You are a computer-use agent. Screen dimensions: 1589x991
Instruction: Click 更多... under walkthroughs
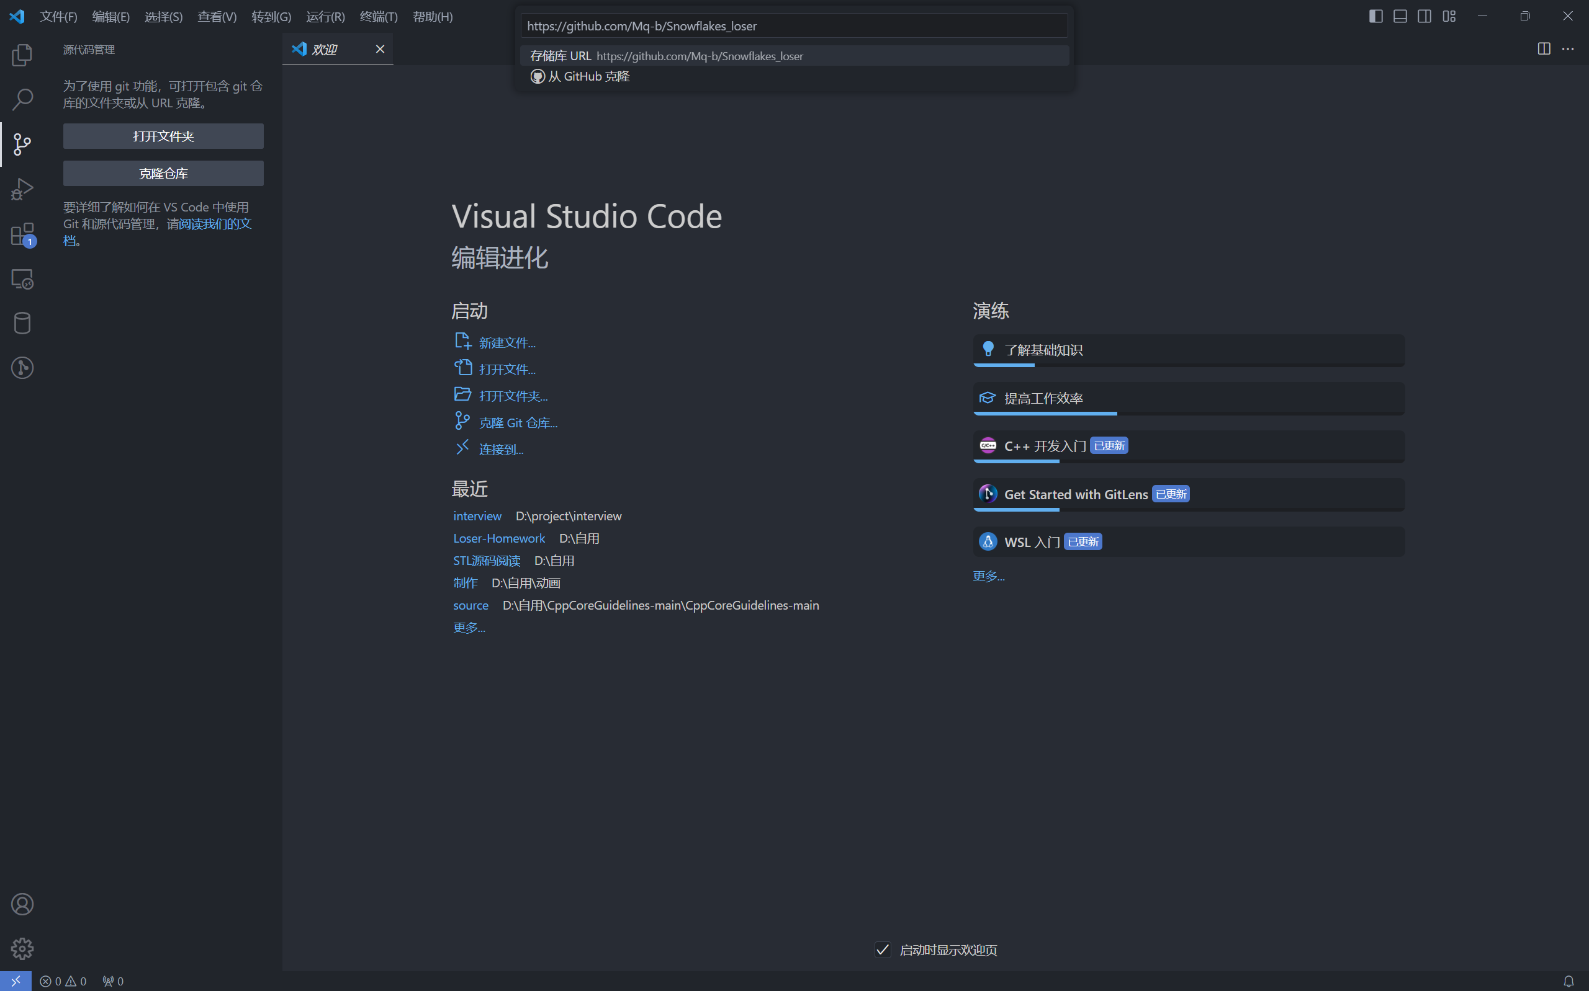click(988, 576)
